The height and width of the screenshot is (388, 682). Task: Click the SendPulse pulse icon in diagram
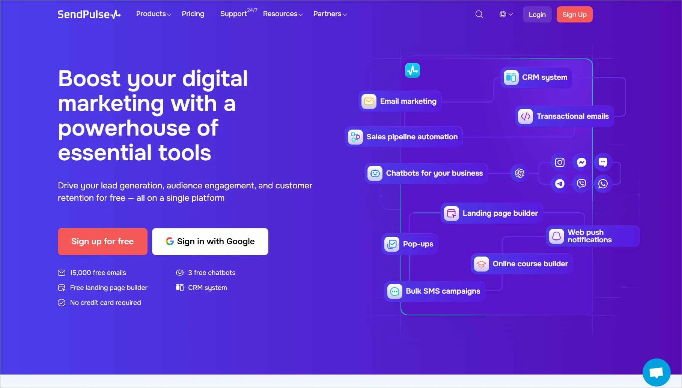[412, 70]
